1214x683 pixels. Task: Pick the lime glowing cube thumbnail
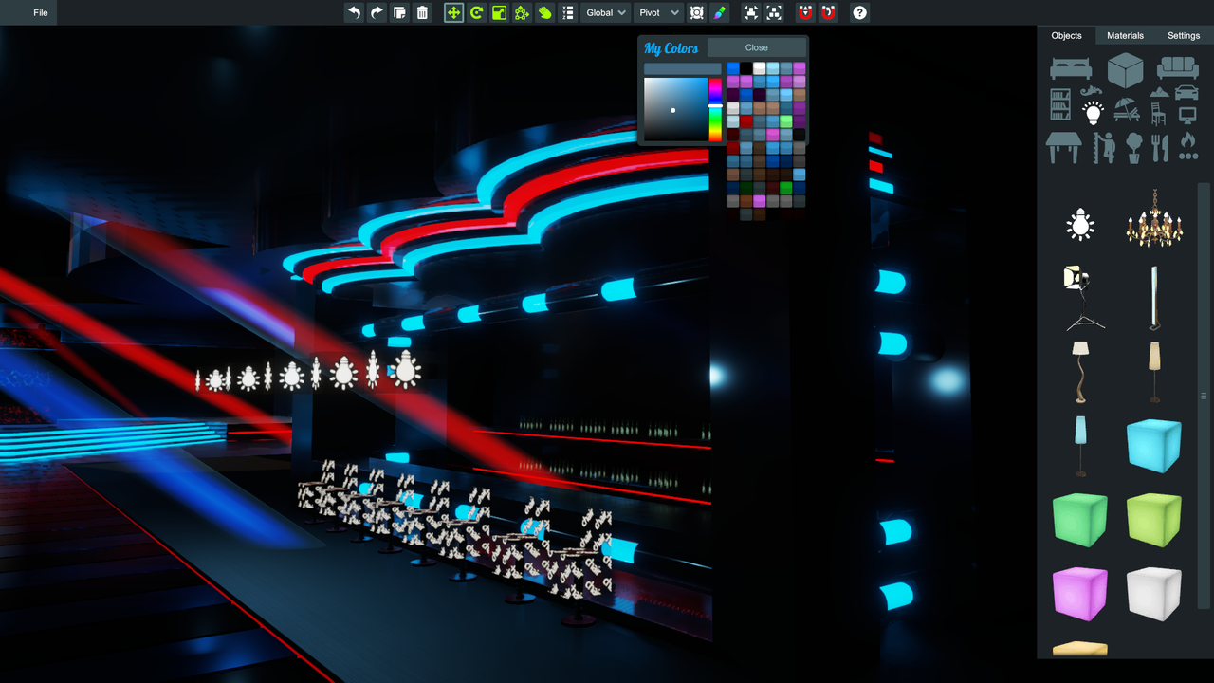point(1154,520)
